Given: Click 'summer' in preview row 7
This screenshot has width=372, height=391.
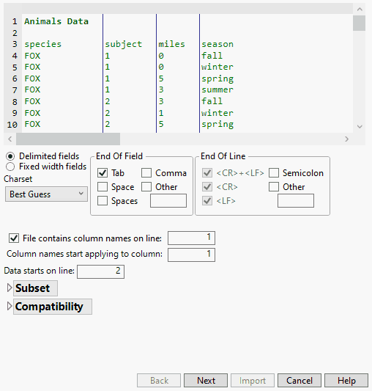Looking at the screenshot, I should point(217,89).
